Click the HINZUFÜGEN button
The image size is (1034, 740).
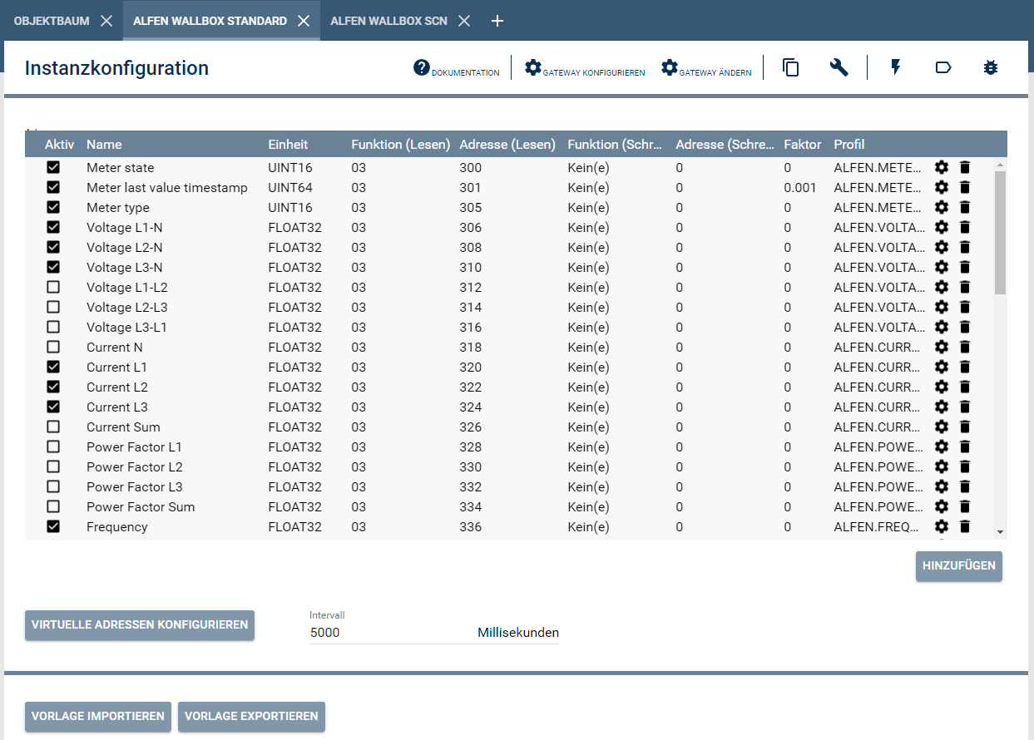(958, 566)
